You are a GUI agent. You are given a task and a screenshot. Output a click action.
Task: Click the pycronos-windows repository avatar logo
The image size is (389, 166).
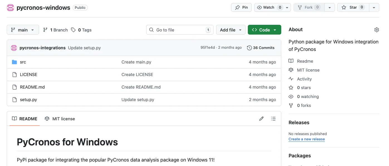point(10,8)
